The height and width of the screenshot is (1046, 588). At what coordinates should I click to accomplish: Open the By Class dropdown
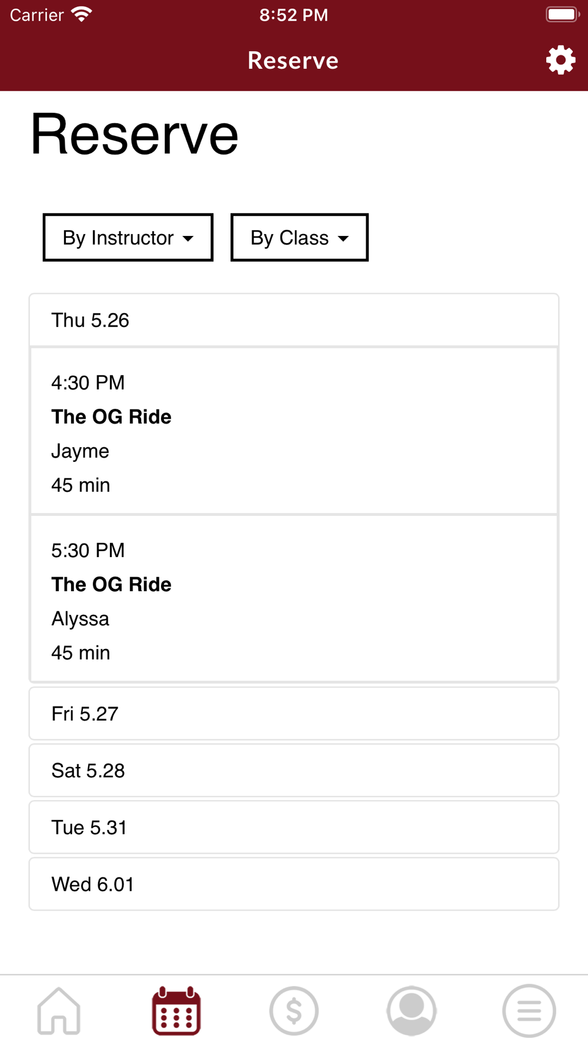(x=300, y=238)
